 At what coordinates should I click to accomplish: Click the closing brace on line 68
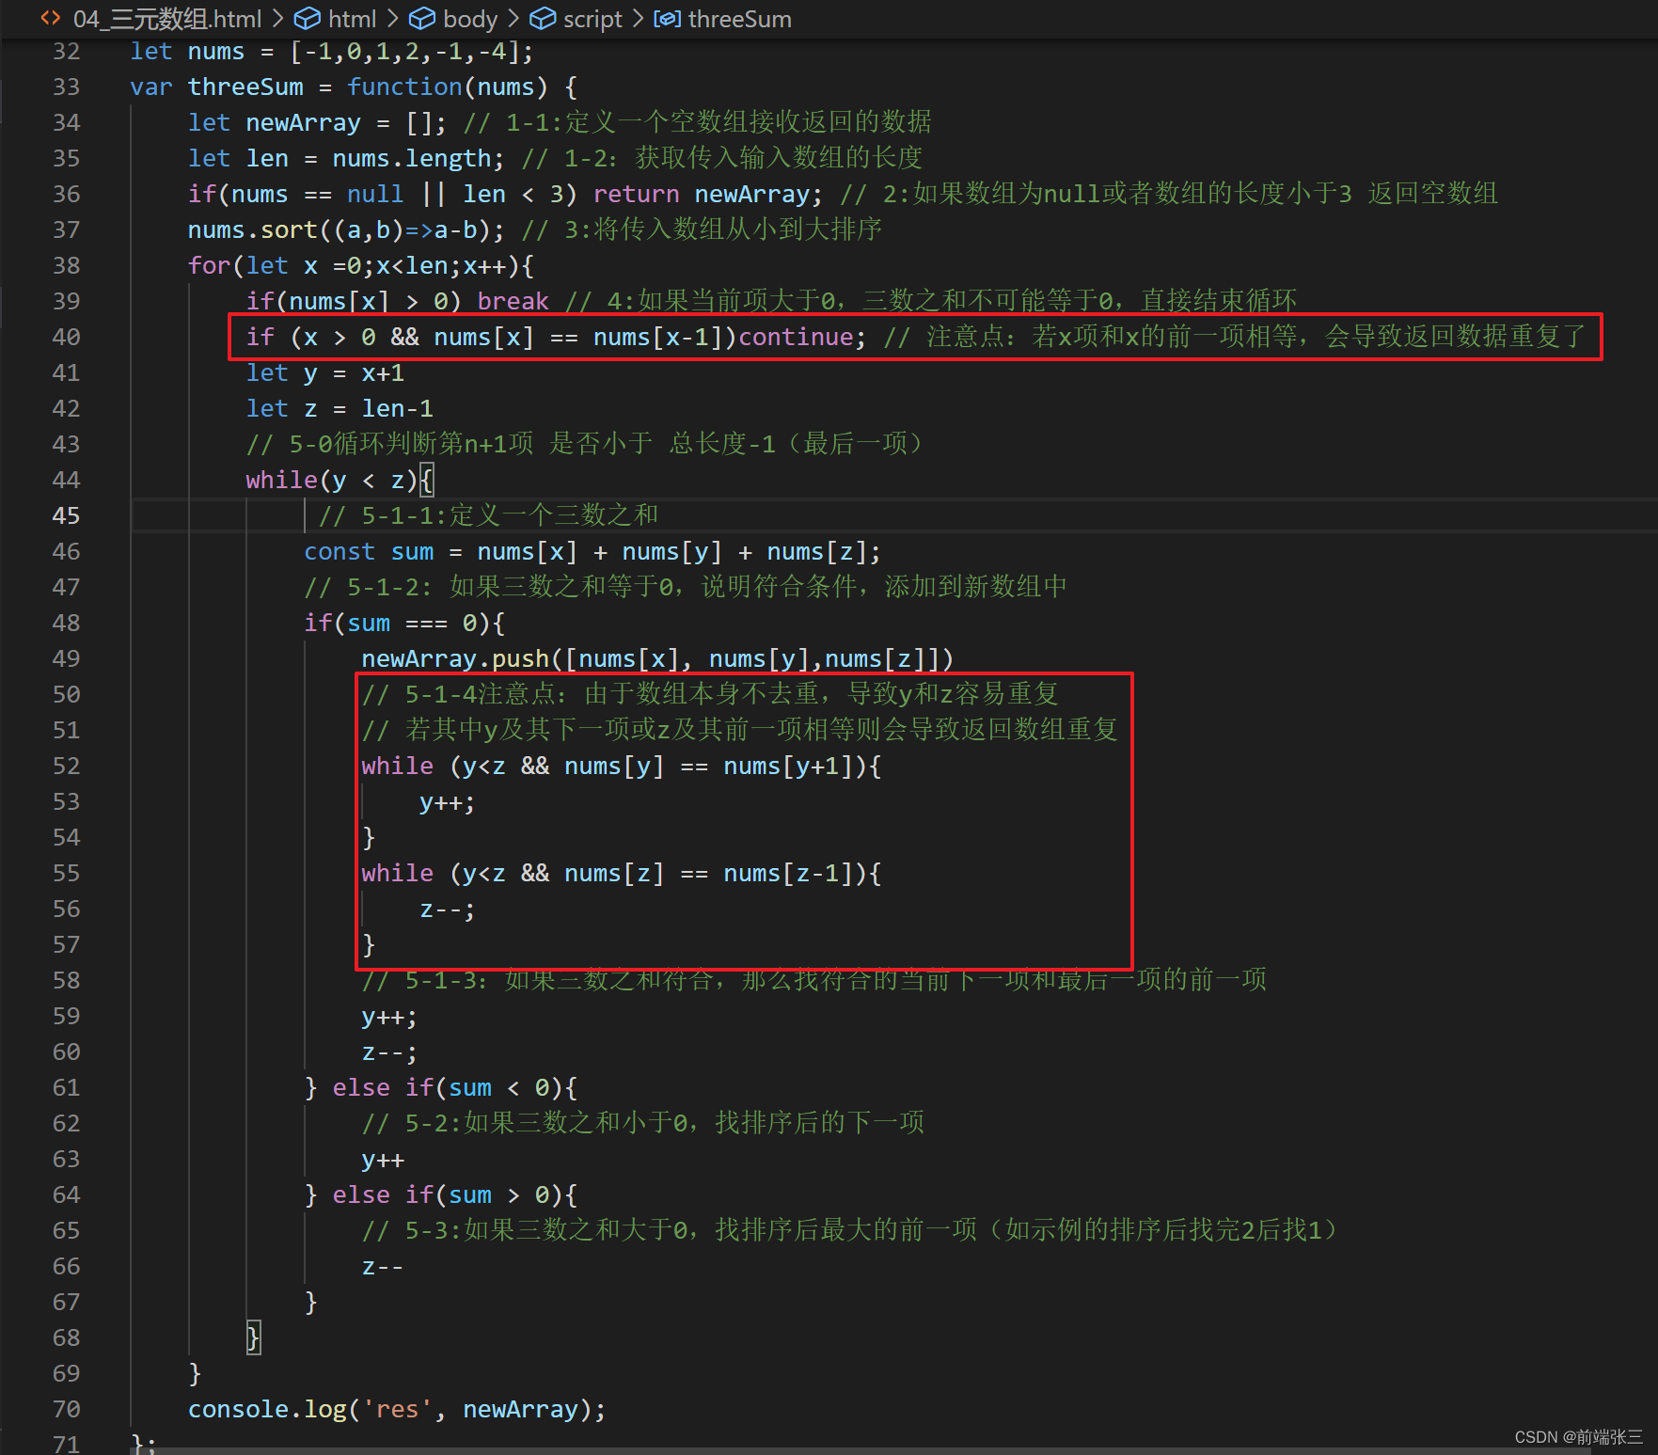(253, 1337)
